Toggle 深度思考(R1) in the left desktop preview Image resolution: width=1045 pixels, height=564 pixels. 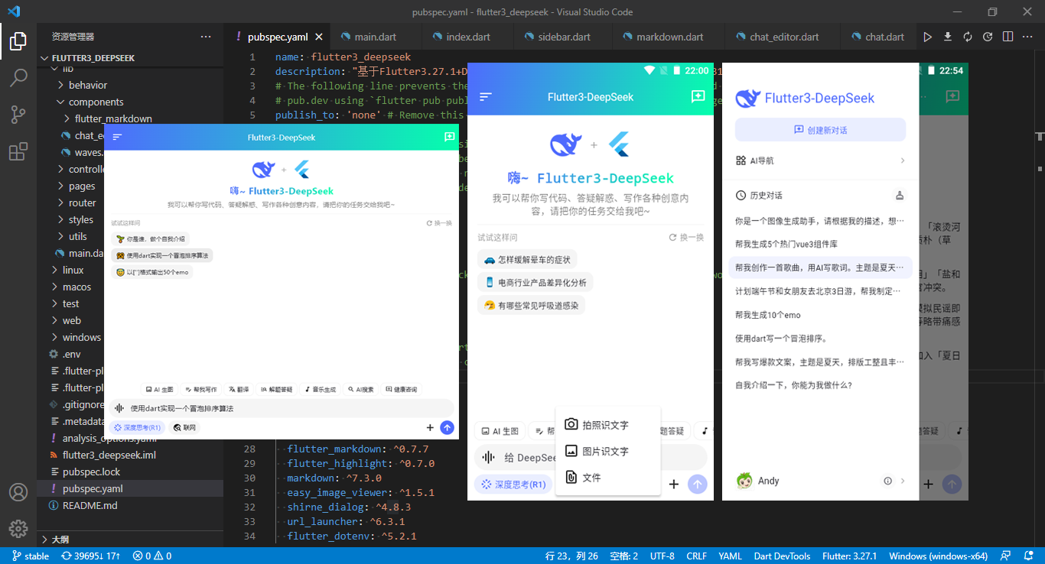[137, 428]
